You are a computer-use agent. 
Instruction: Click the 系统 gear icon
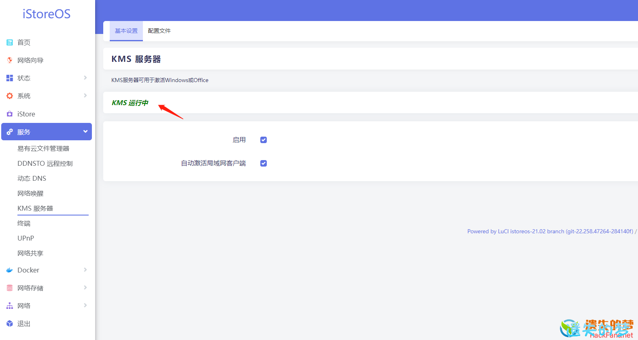[x=10, y=96]
